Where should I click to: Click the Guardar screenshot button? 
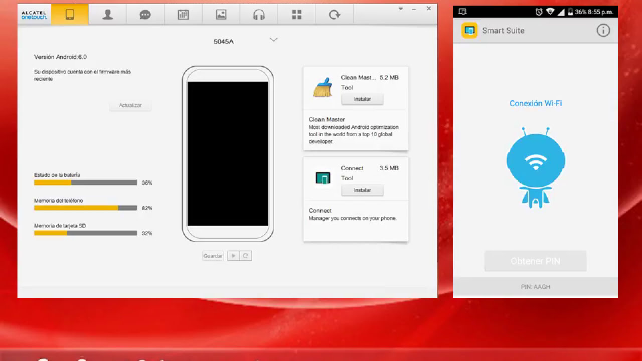pos(213,256)
